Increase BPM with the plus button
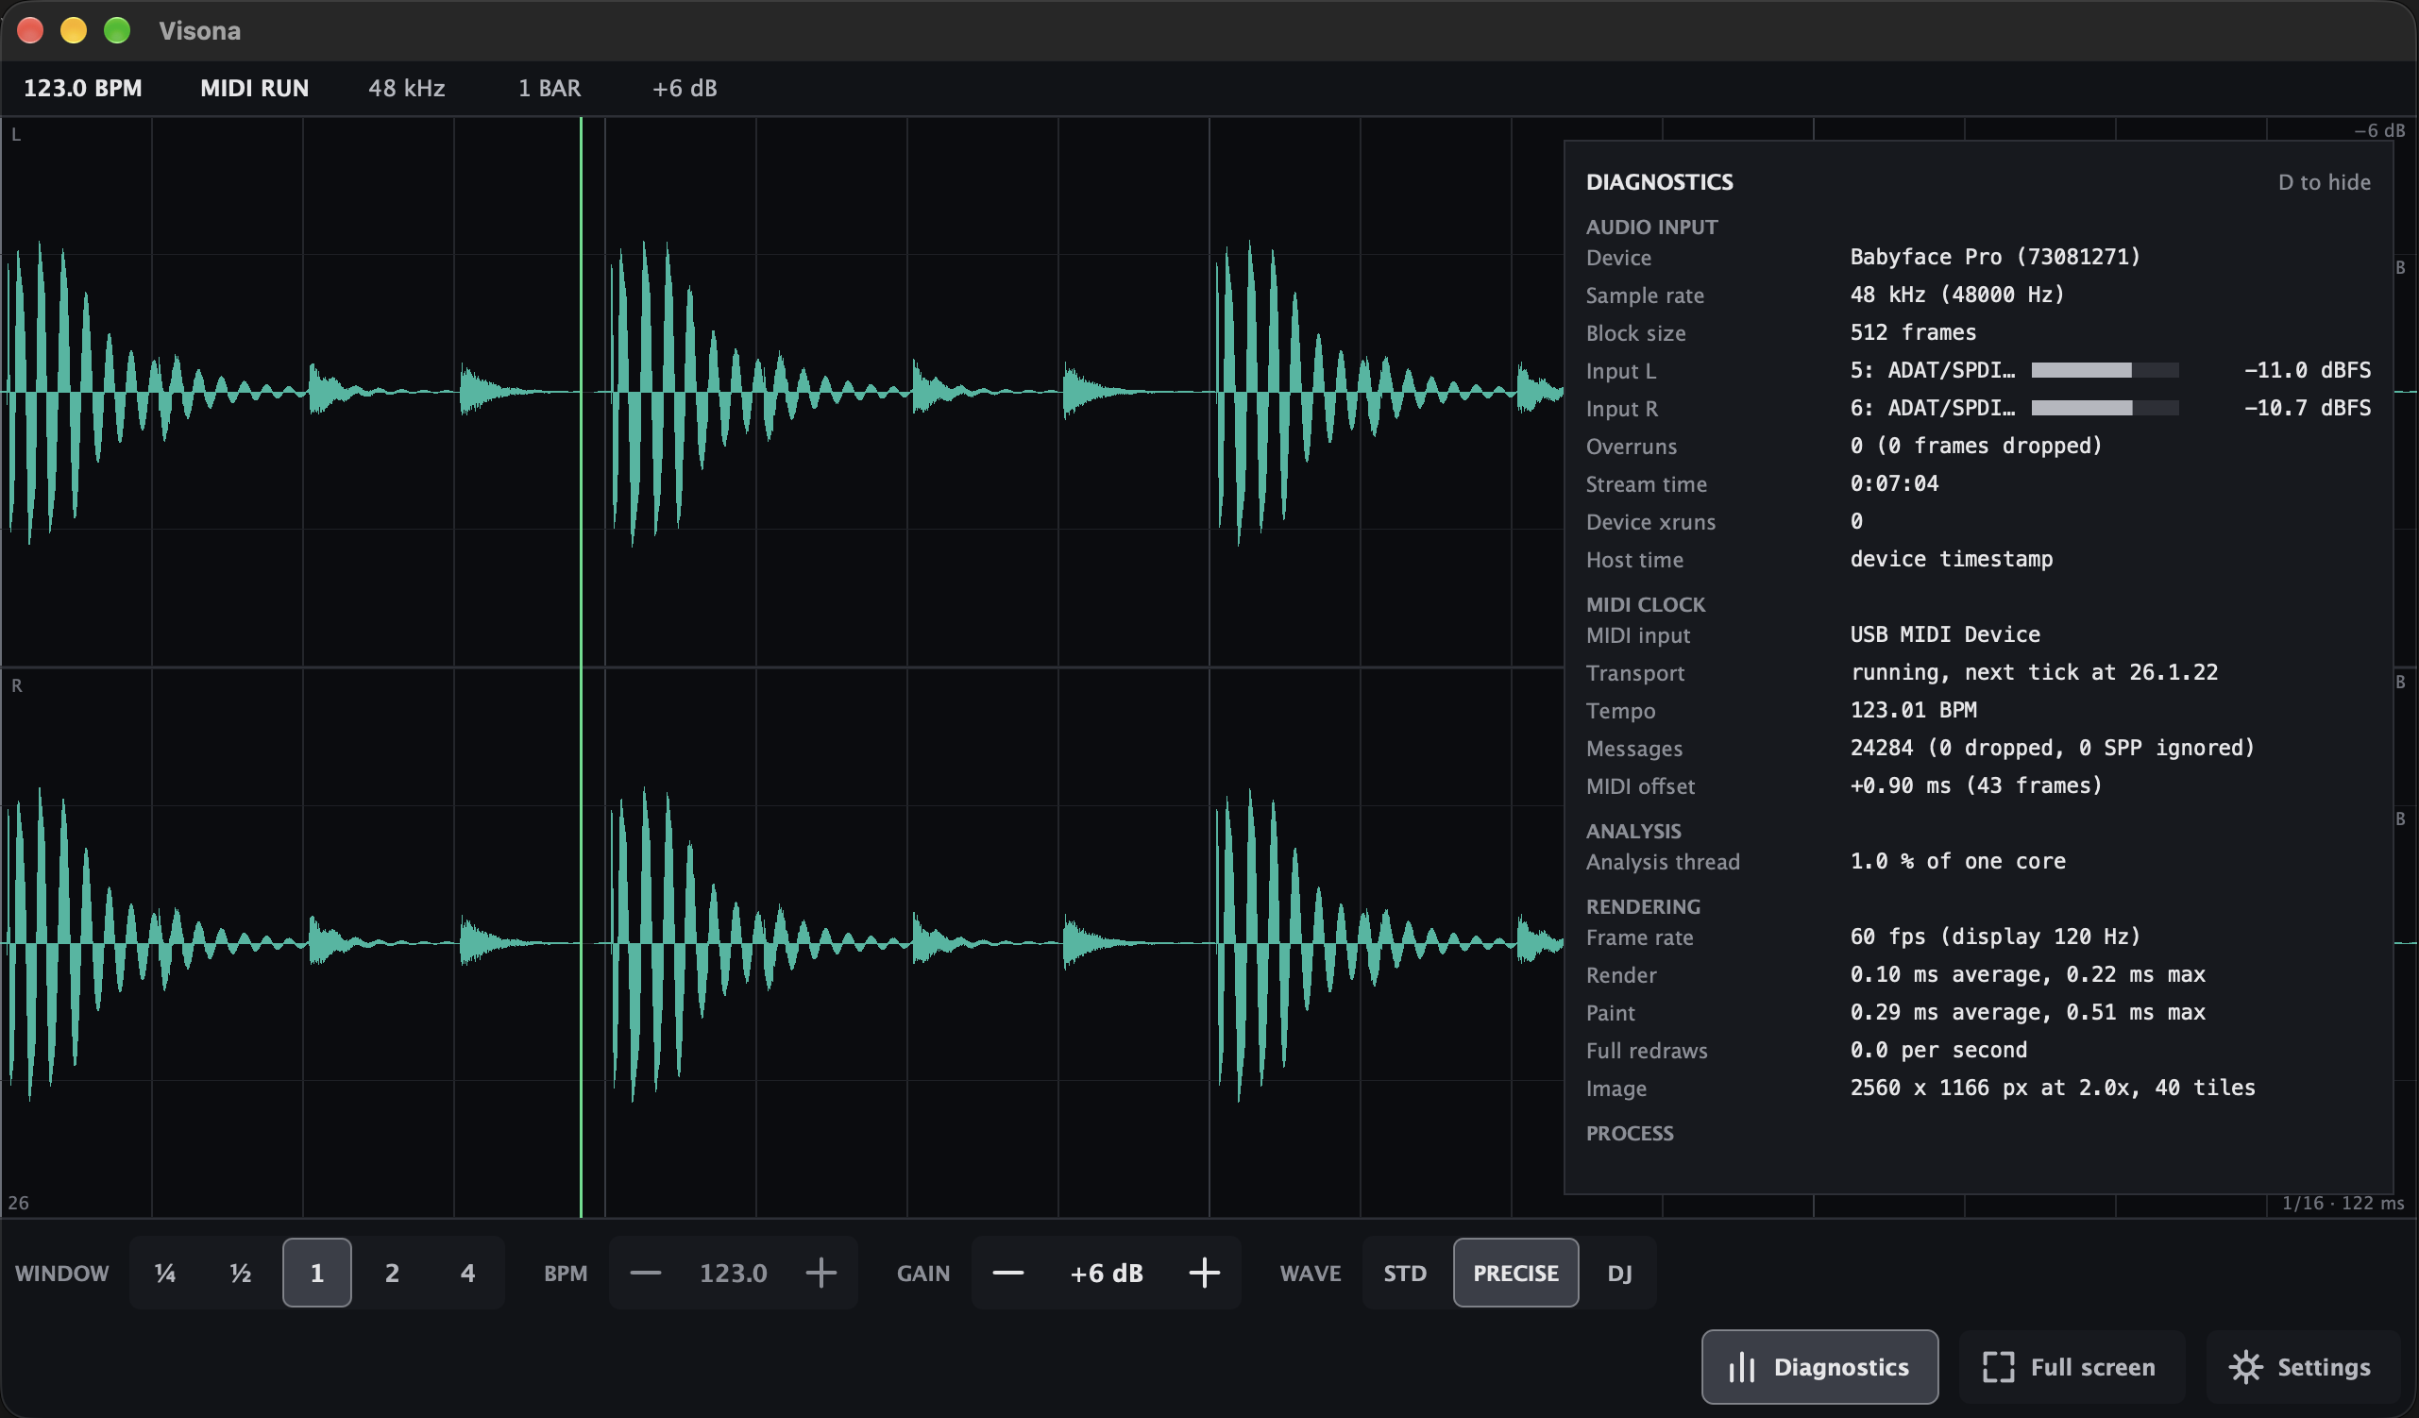2419x1418 pixels. click(x=820, y=1273)
